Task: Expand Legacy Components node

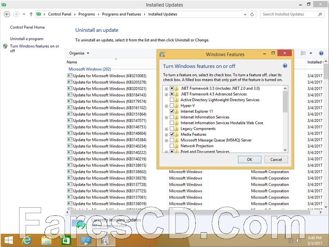Action: (x=166, y=129)
